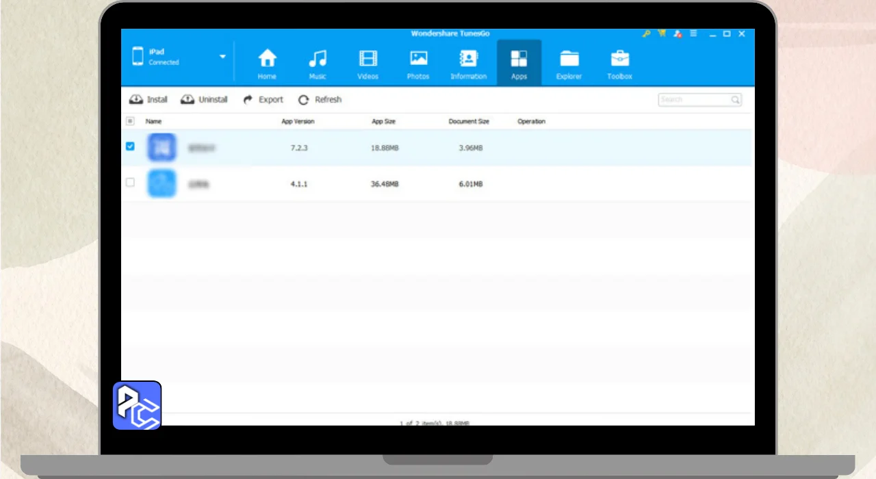Viewport: 876px width, 479px height.
Task: Click the user account icon
Action: 678,34
